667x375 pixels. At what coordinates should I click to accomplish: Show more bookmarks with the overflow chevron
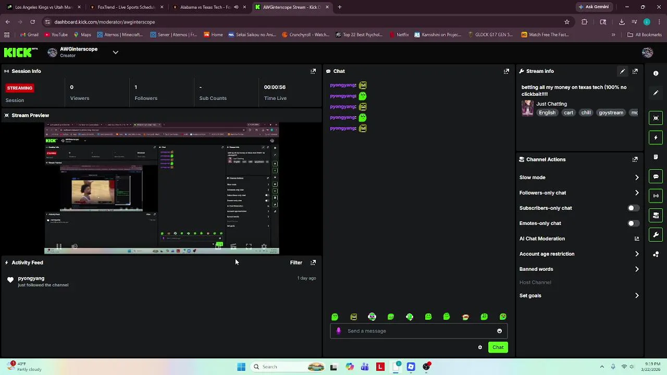(613, 35)
